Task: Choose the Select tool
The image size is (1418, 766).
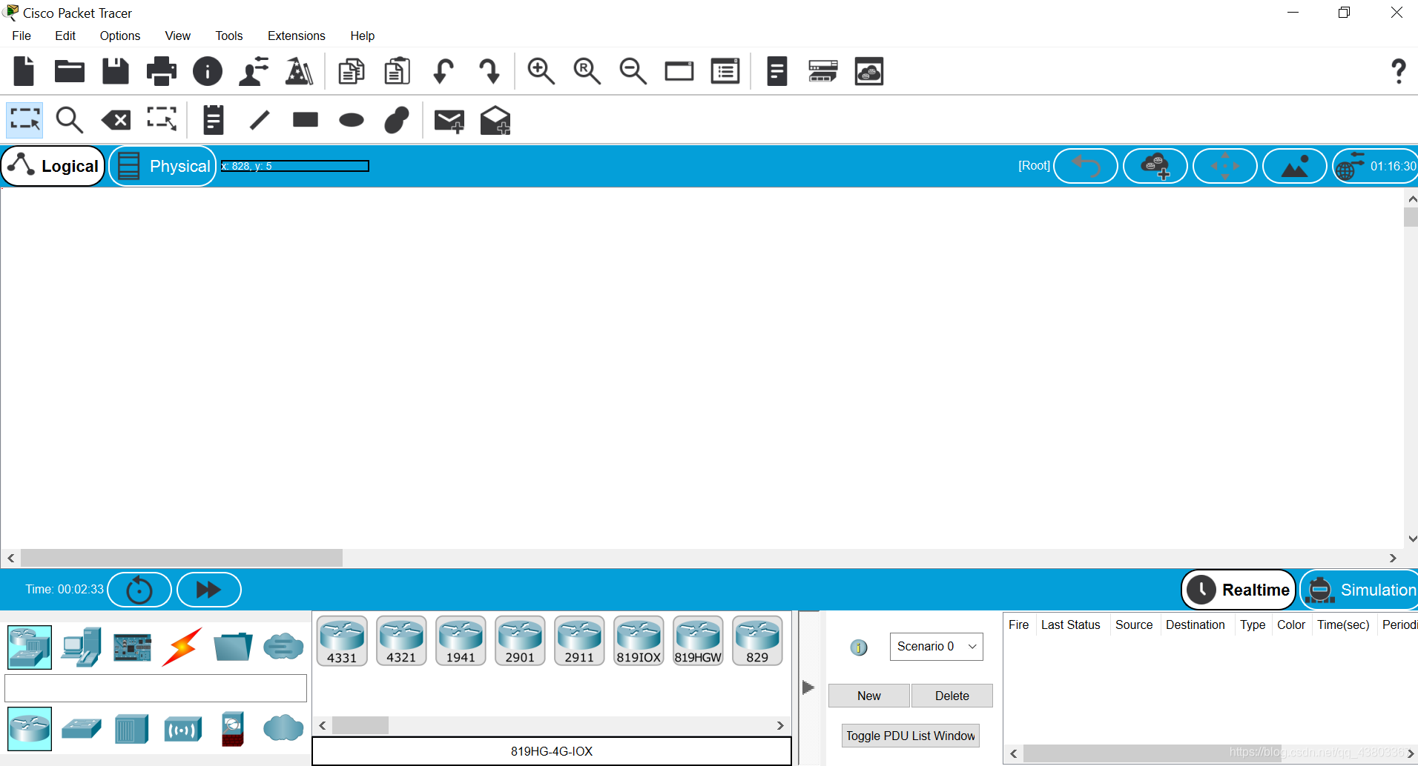Action: click(25, 120)
